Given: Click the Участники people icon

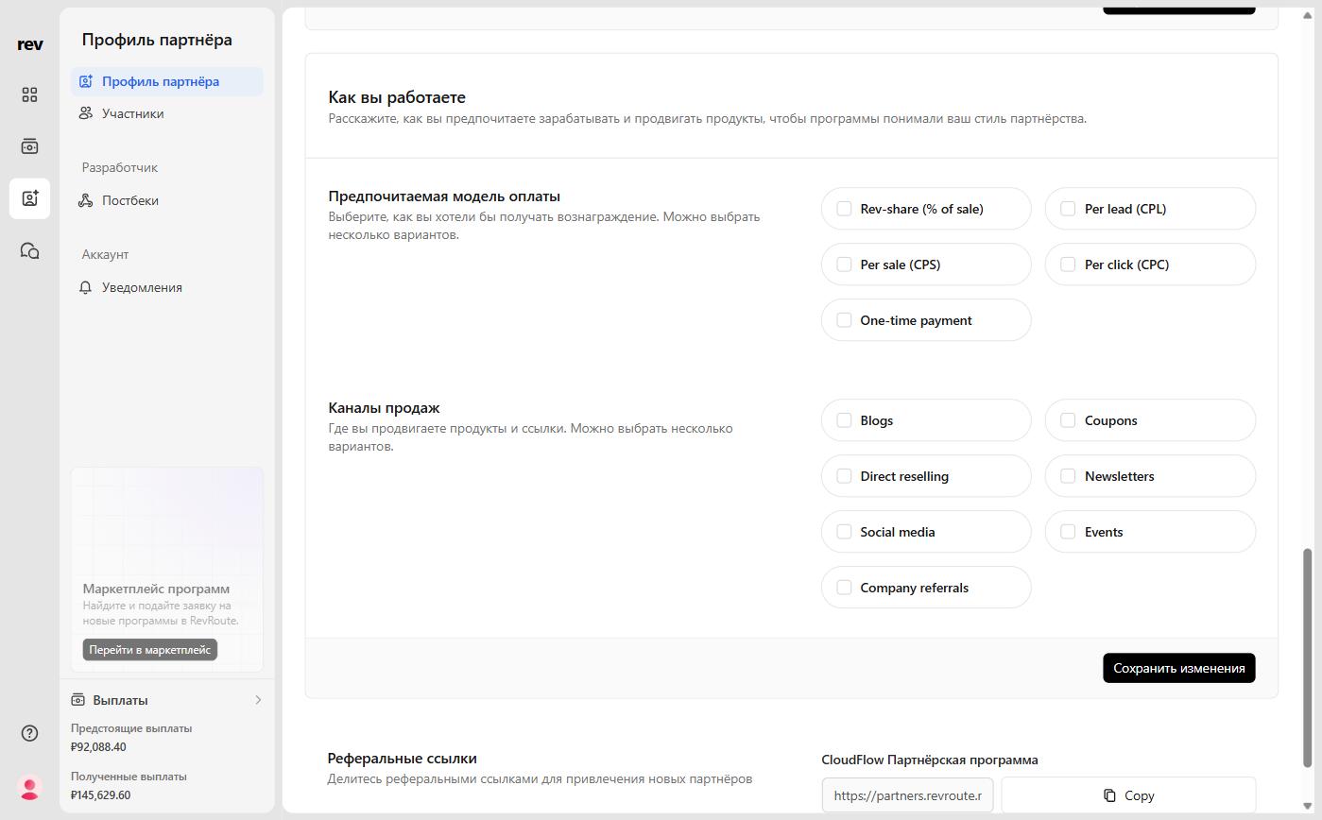Looking at the screenshot, I should coord(86,113).
